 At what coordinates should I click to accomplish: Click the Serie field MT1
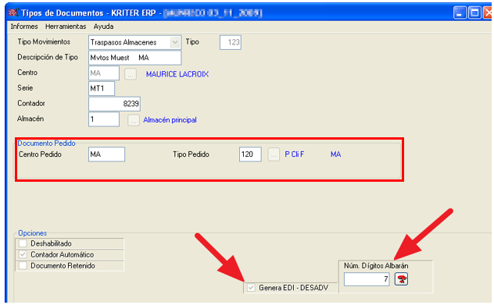click(102, 88)
